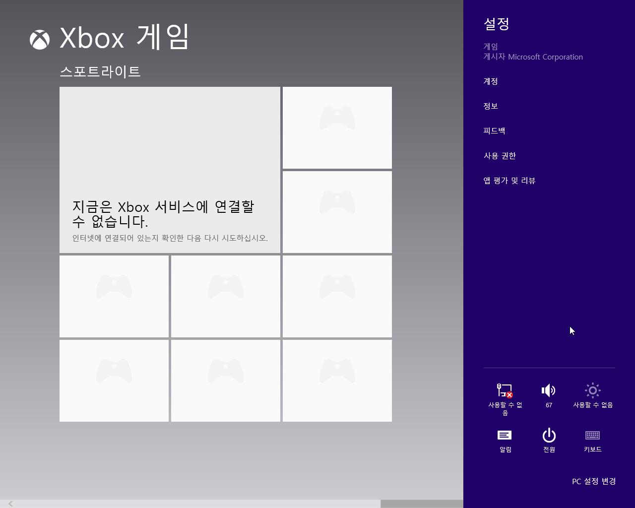Click the network unavailable icon
This screenshot has width=635, height=508.
coord(505,391)
